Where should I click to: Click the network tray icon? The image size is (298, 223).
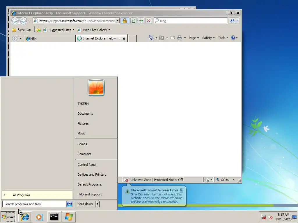coord(263,217)
